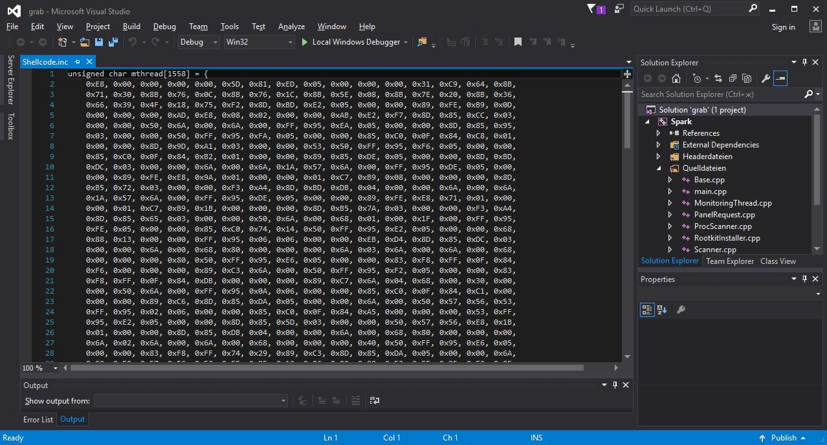Screen dimensions: 827x445
Task: Toggle auto-hide pin on Properties panel
Action: pos(804,279)
